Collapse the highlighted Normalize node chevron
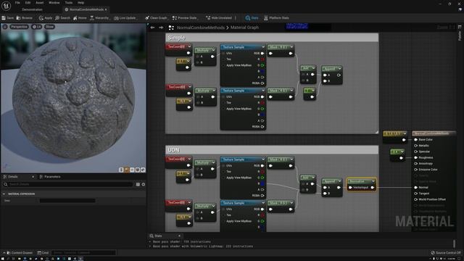464x261 pixels. (373, 181)
